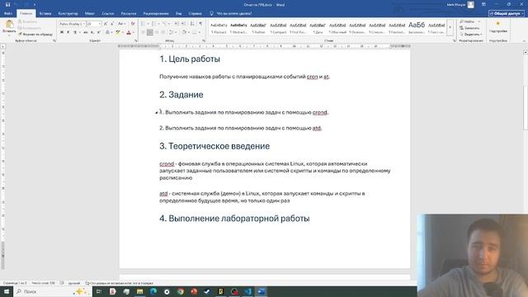Click the user account avatar

tap(471, 5)
